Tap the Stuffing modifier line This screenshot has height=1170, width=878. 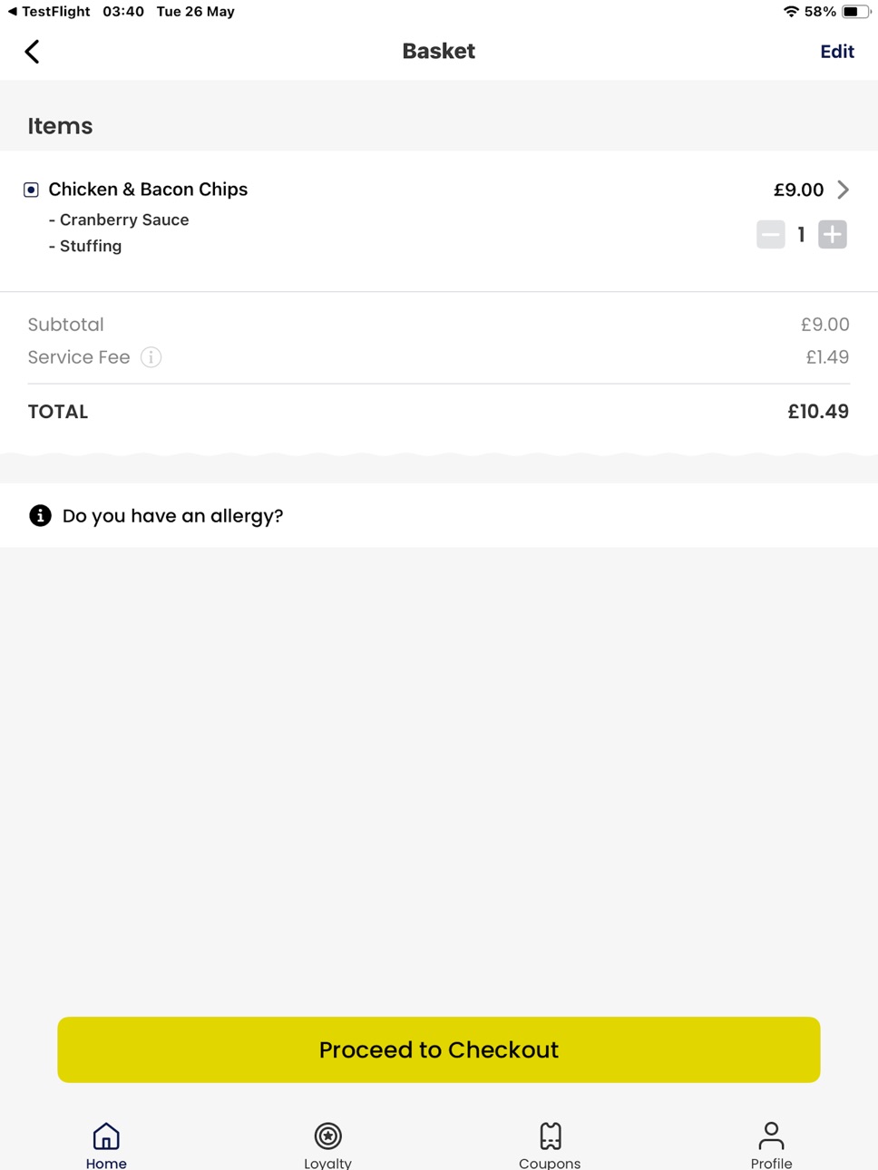point(85,246)
